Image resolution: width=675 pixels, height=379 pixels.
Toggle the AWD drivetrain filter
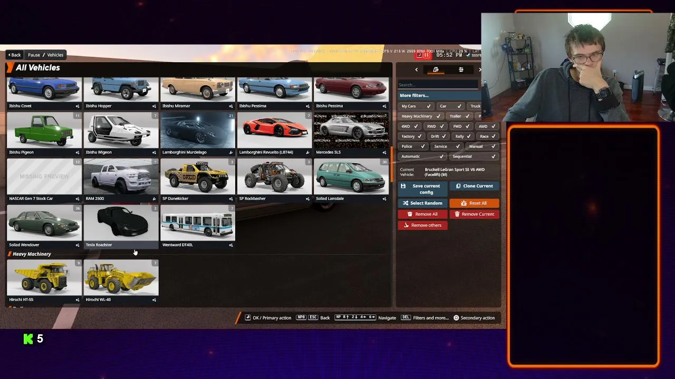487,126
